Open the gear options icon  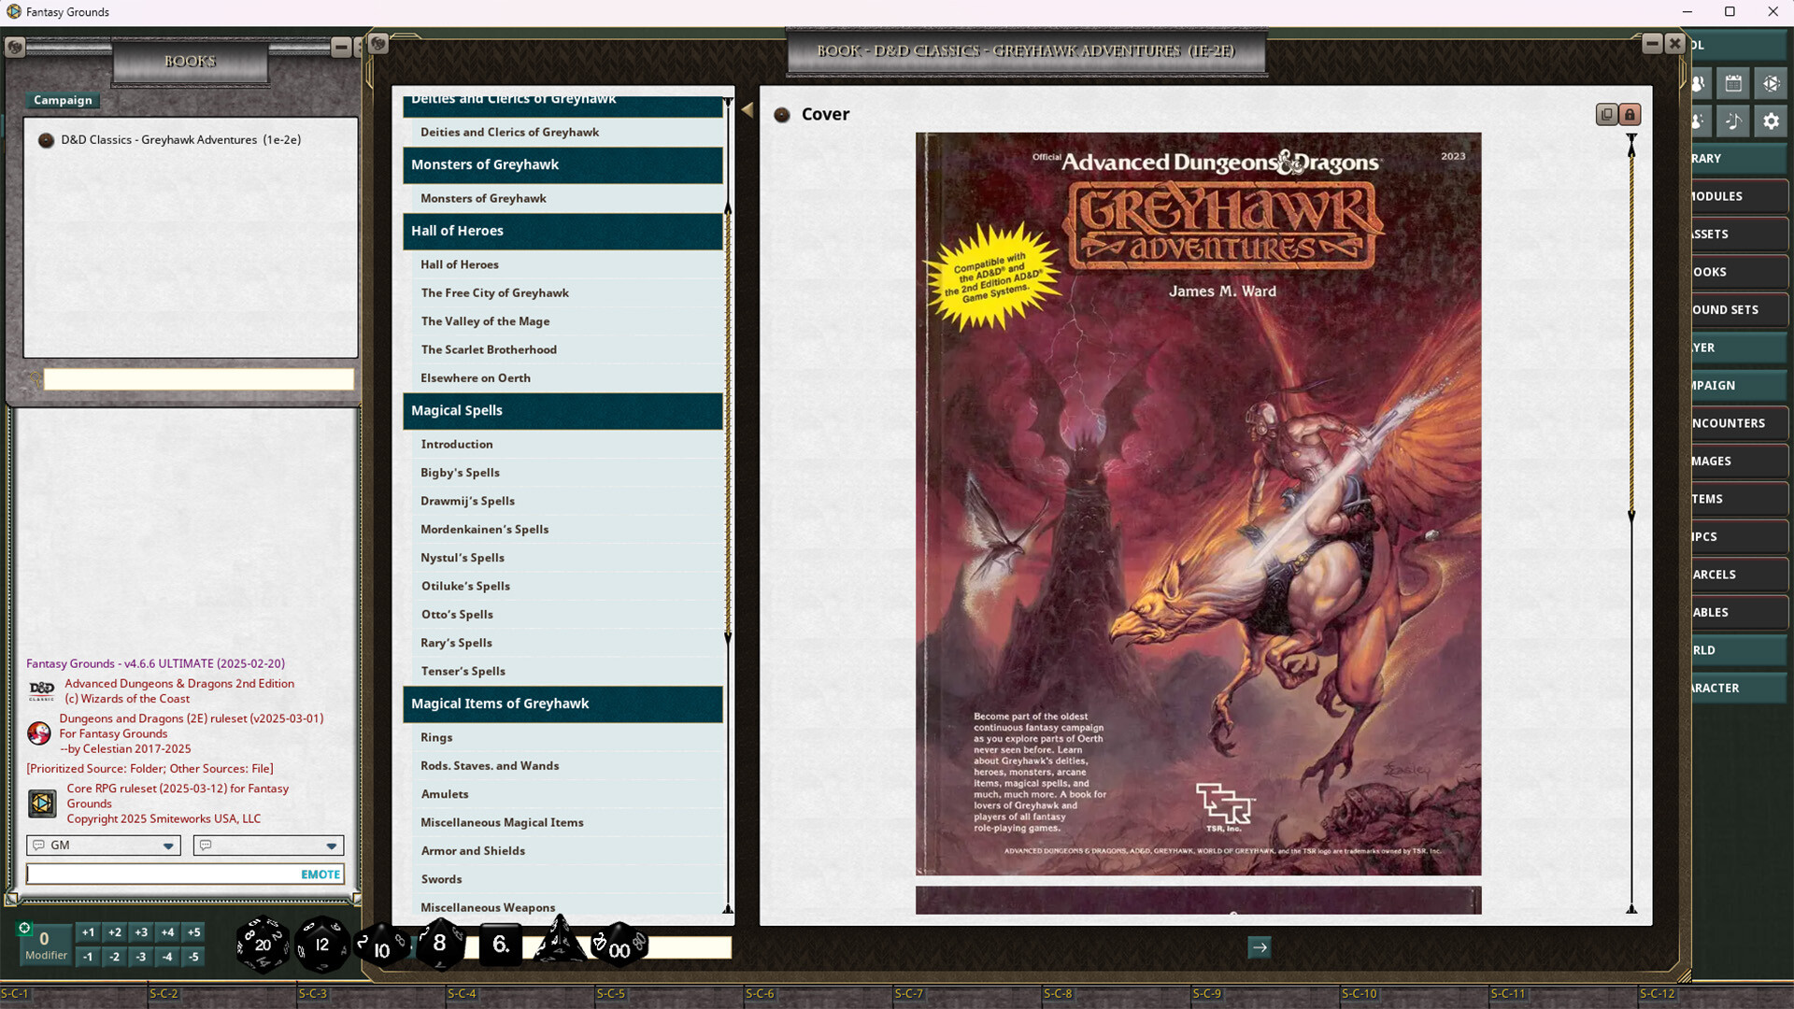tap(1771, 121)
